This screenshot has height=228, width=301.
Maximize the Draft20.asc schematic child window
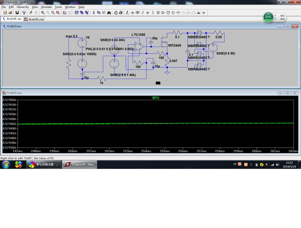(x=288, y=26)
